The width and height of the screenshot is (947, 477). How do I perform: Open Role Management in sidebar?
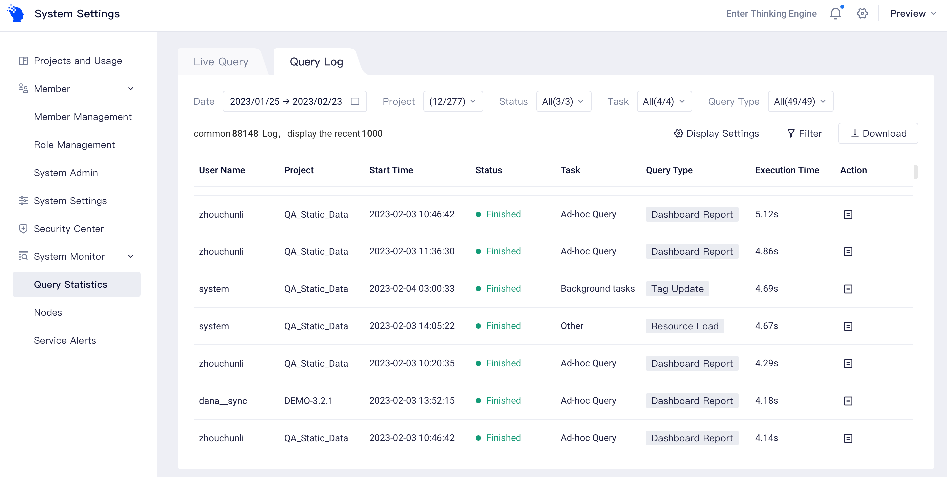[74, 145]
